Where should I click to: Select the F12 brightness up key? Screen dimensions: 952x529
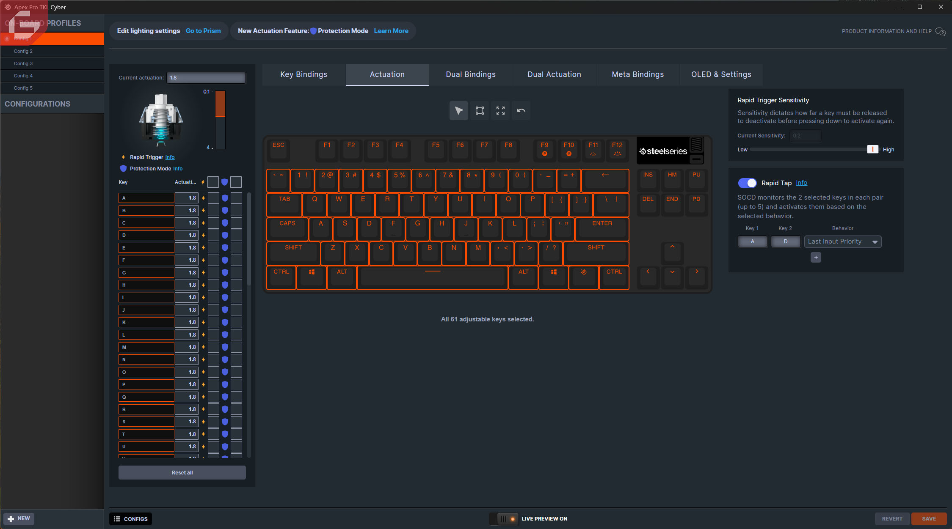(x=617, y=150)
